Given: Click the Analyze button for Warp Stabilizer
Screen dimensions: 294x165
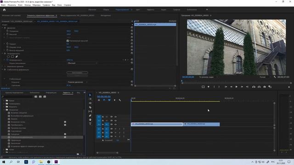Looking at the screenshot, I should click(77, 72).
